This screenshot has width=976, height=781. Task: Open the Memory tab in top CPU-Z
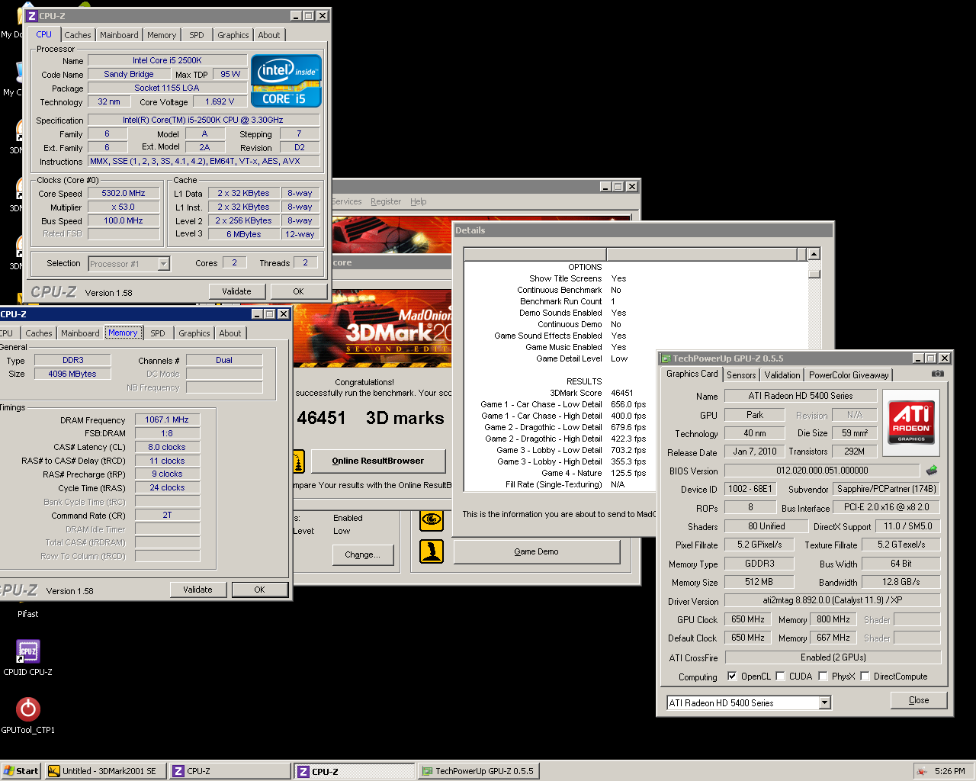click(162, 35)
